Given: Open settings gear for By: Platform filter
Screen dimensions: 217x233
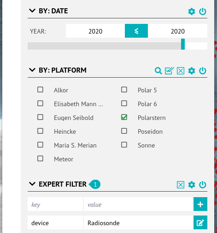Looking at the screenshot, I should tap(192, 71).
